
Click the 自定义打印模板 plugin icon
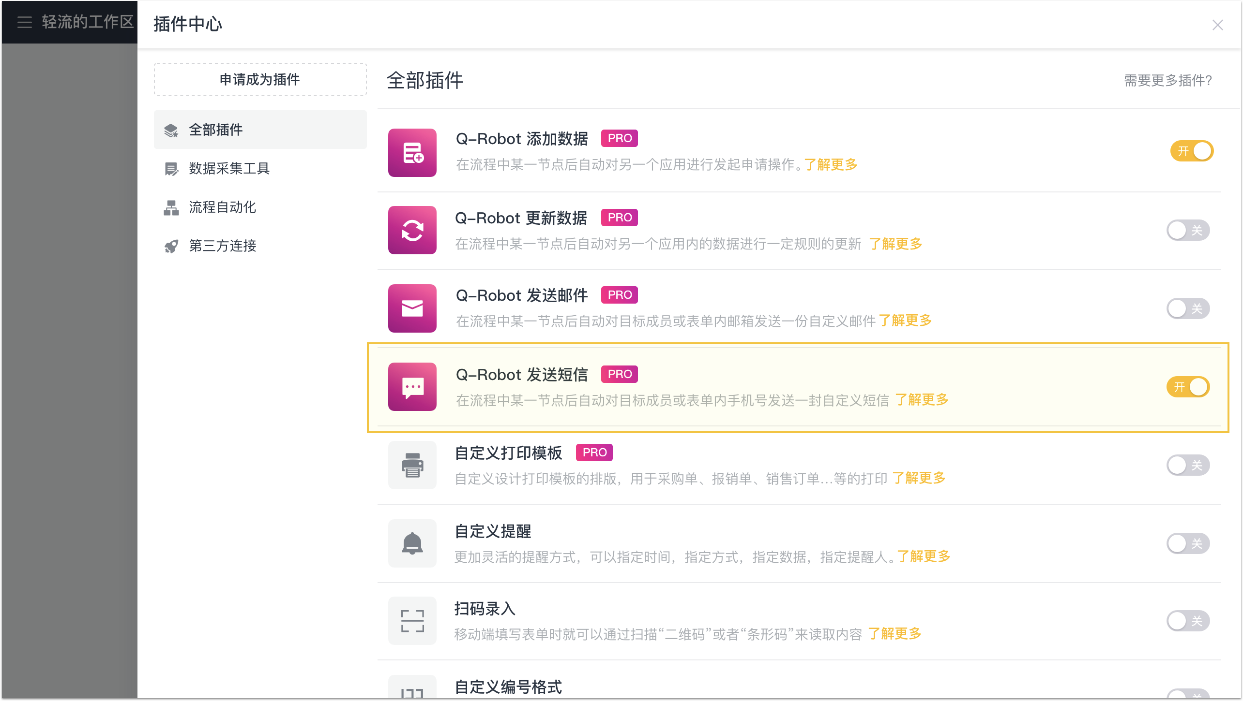point(412,465)
